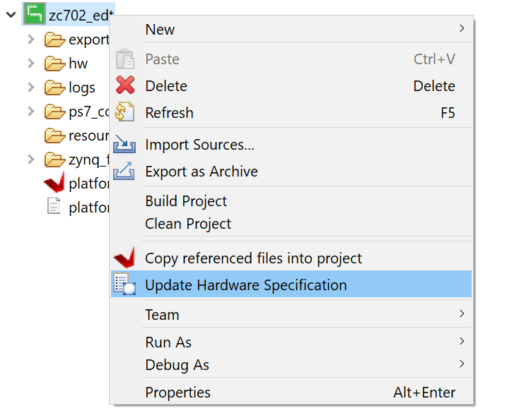
Task: Click the F5 shortcut text
Action: pyautogui.click(x=448, y=113)
